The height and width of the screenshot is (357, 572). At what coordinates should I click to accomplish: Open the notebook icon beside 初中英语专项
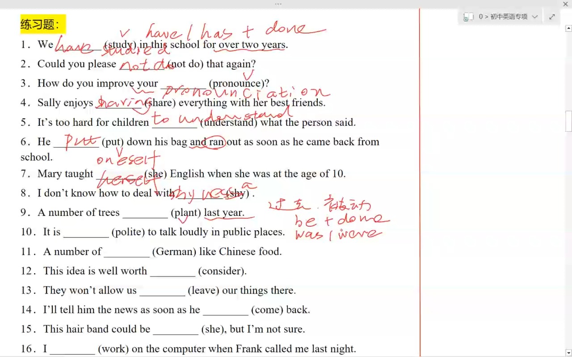468,17
